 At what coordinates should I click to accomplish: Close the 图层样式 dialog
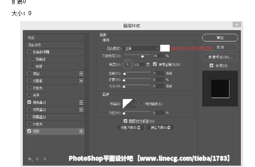[237, 25]
